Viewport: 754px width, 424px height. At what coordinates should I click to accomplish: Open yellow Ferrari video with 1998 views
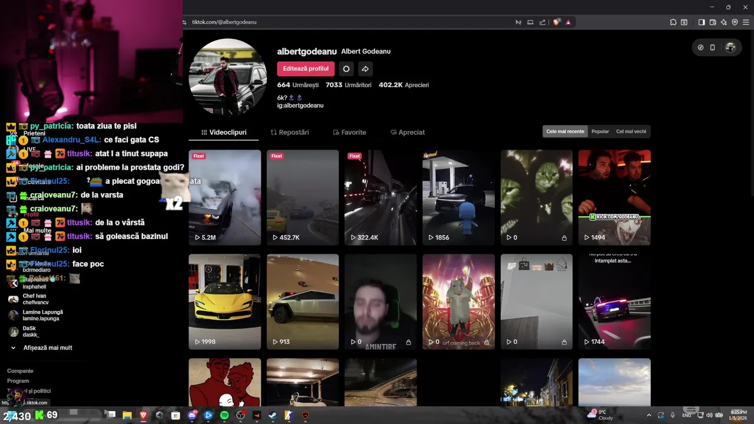[224, 302]
